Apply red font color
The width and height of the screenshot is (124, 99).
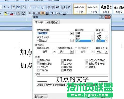coord(12,13)
